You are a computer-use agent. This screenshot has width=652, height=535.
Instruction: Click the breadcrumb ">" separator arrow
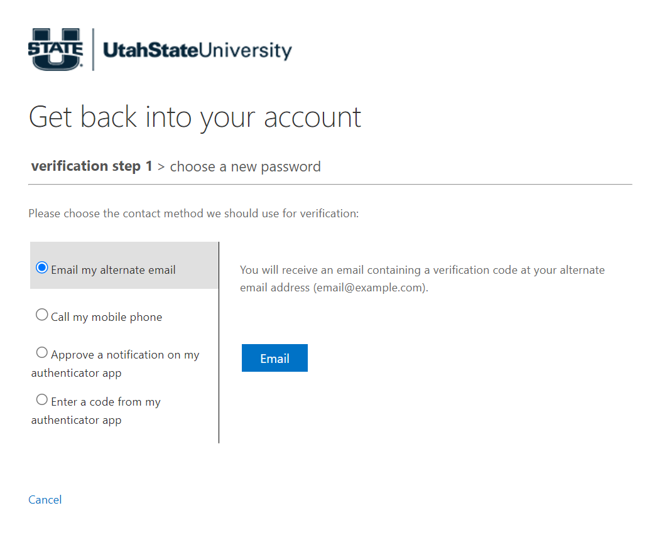161,167
